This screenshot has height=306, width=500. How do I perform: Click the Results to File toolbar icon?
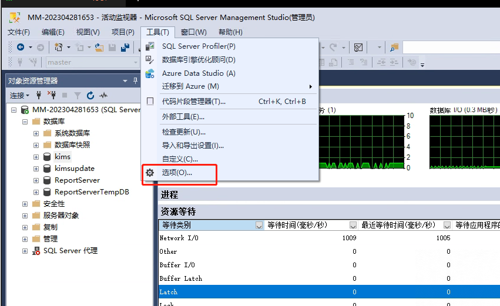pos(333,62)
